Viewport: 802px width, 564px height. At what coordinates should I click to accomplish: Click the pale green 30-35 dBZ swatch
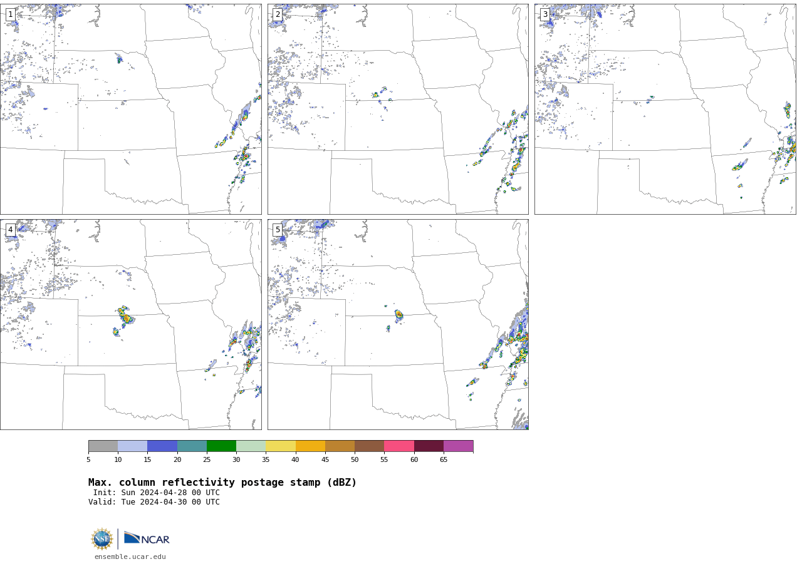click(x=251, y=446)
